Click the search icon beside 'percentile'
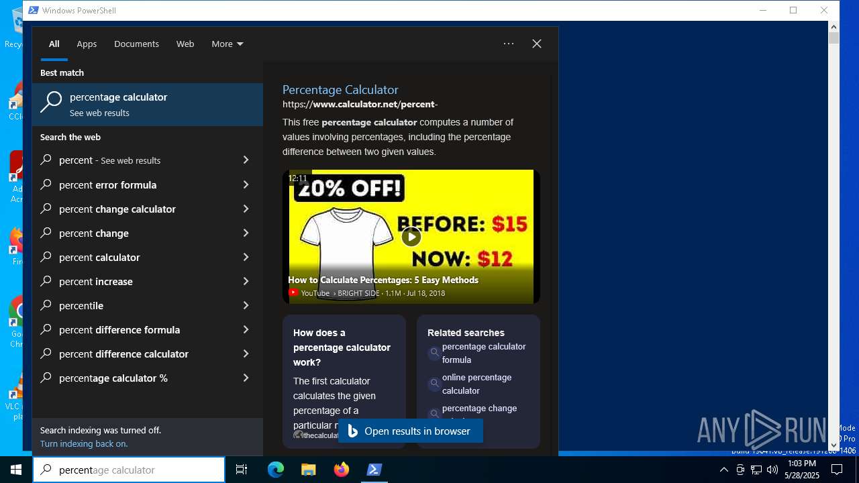The width and height of the screenshot is (859, 483). click(x=46, y=305)
